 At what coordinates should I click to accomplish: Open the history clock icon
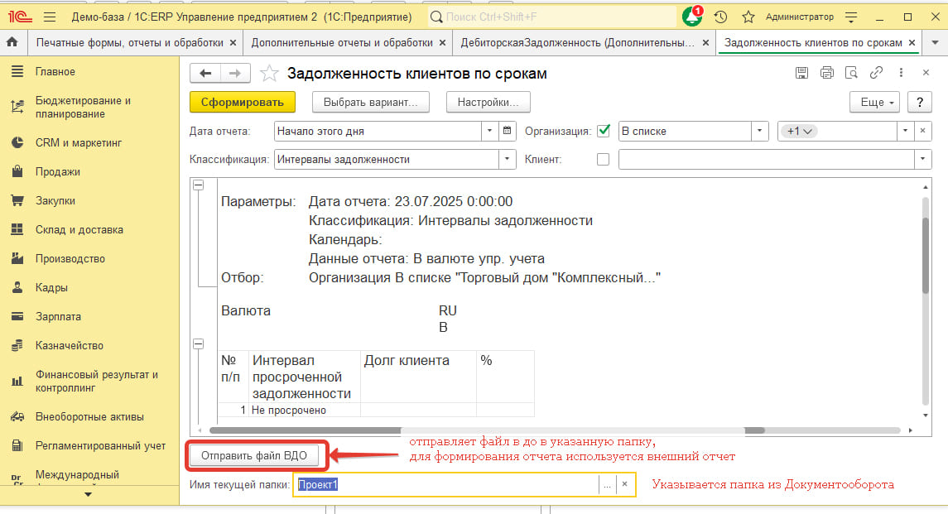click(720, 17)
